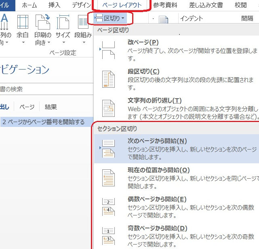Click the 文書の検索 search field
The image size is (259, 249).
(x=46, y=89)
